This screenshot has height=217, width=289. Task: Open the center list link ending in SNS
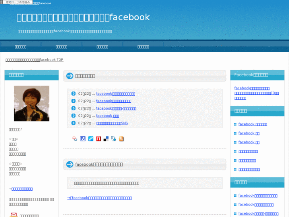coord(112,123)
